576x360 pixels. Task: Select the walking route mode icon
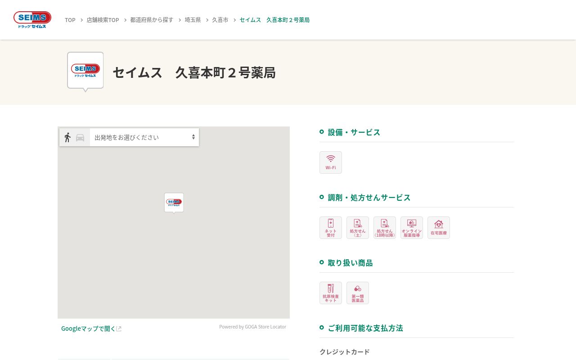(x=67, y=137)
